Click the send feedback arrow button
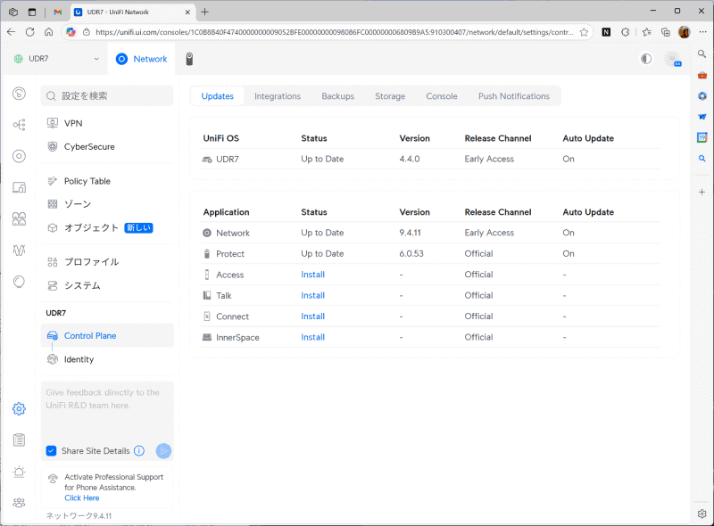 (x=163, y=451)
